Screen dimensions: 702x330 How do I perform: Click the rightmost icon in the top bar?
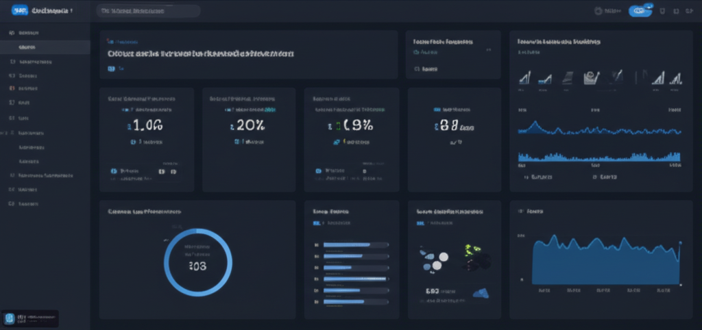688,11
